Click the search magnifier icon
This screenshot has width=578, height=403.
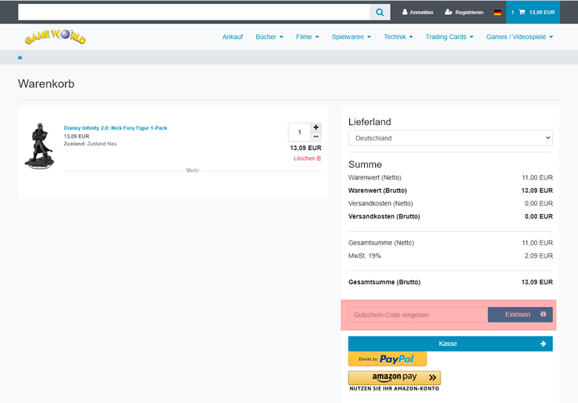point(380,12)
